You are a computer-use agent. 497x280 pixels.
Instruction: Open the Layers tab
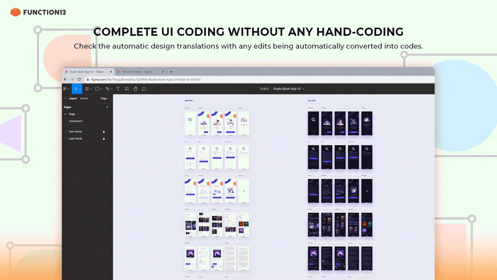point(73,98)
